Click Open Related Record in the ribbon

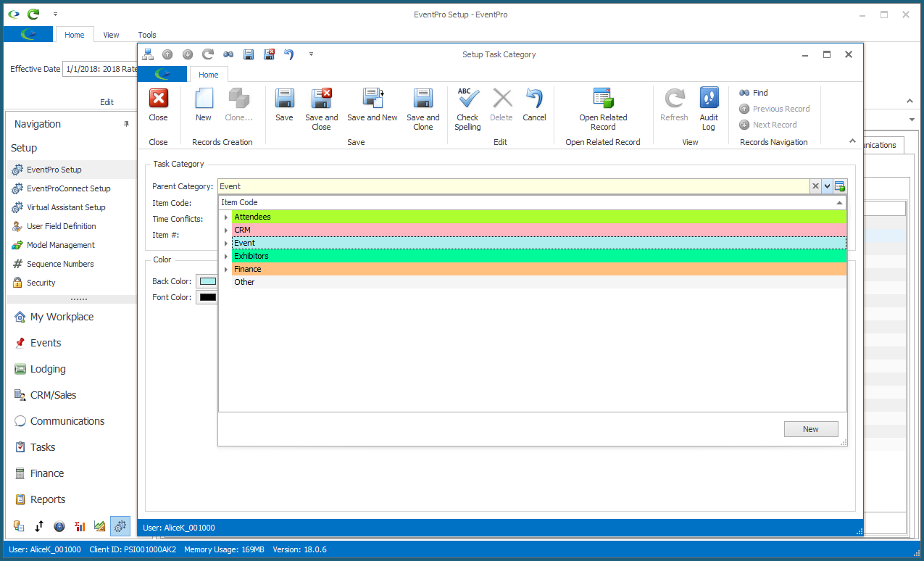603,109
